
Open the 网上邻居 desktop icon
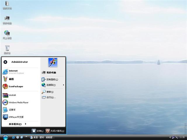(7, 34)
